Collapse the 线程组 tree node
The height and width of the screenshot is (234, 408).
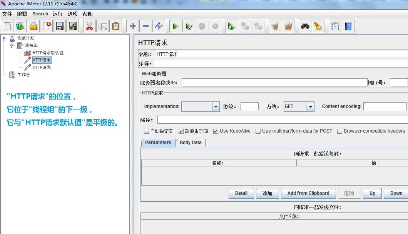12,46
